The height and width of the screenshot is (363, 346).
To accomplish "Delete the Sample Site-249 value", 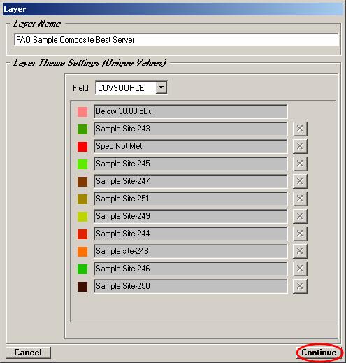I will [300, 216].
